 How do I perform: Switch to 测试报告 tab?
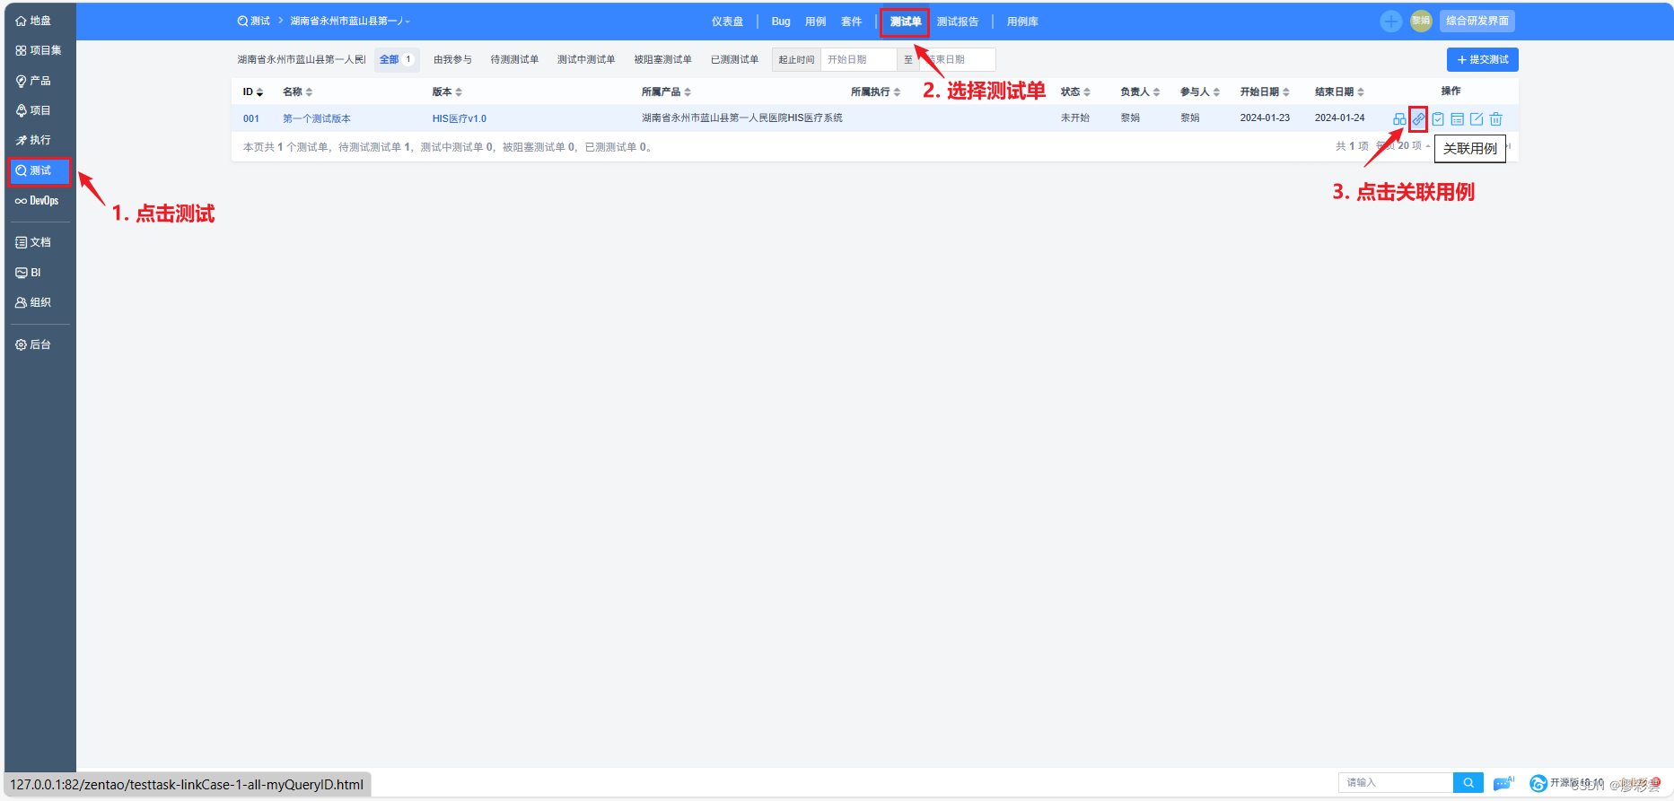pyautogui.click(x=958, y=22)
